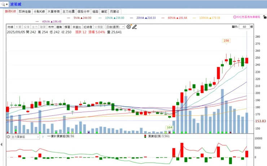Switch to the 月營收 tab
The width and height of the screenshot is (267, 166).
pyautogui.click(x=115, y=12)
